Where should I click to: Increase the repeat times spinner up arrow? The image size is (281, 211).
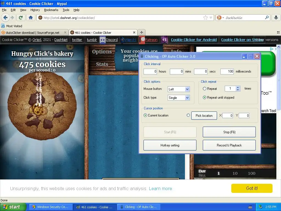point(238,87)
